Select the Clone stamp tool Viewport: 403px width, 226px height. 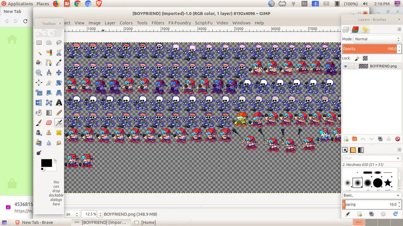pyautogui.click(x=49, y=133)
